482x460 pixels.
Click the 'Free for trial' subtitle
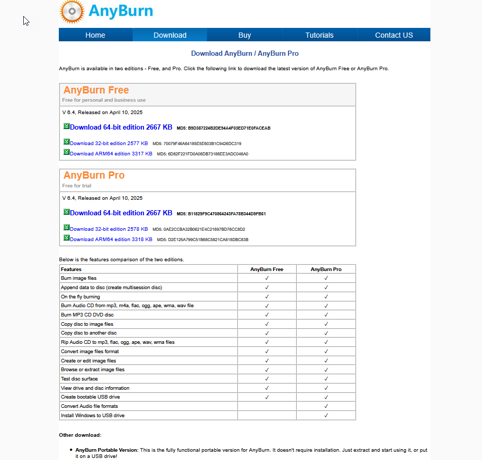76,186
